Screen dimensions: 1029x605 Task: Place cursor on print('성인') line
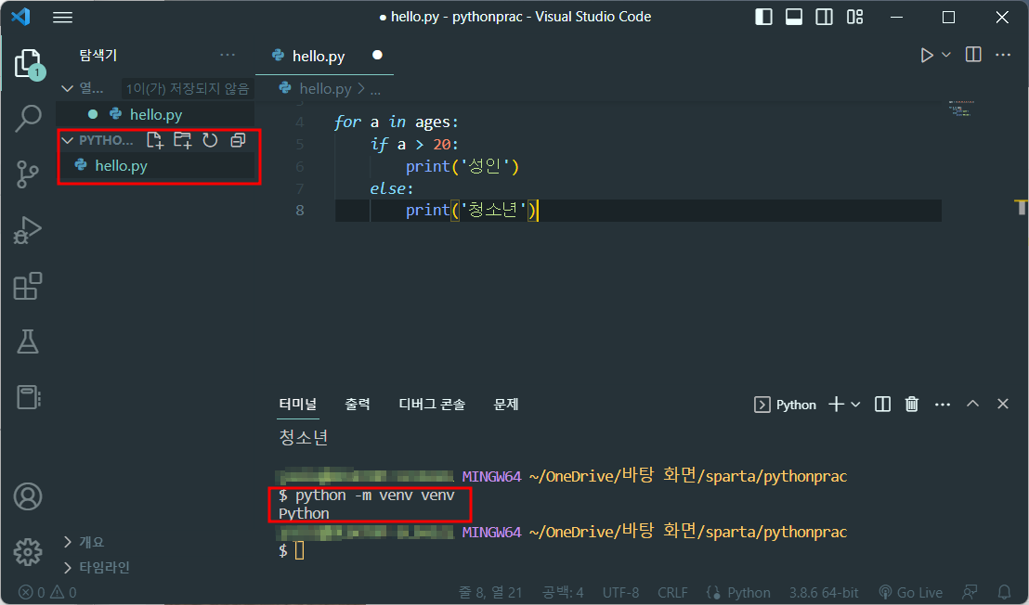462,166
